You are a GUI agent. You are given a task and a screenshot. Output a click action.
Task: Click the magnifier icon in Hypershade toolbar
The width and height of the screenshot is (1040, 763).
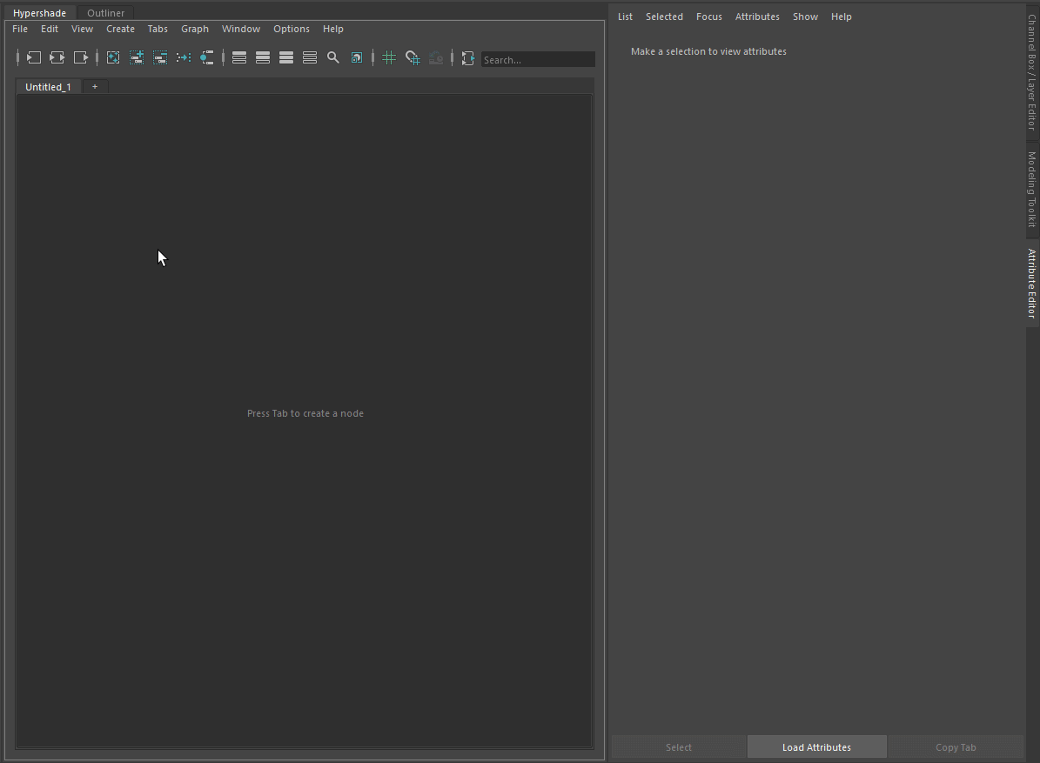[333, 58]
